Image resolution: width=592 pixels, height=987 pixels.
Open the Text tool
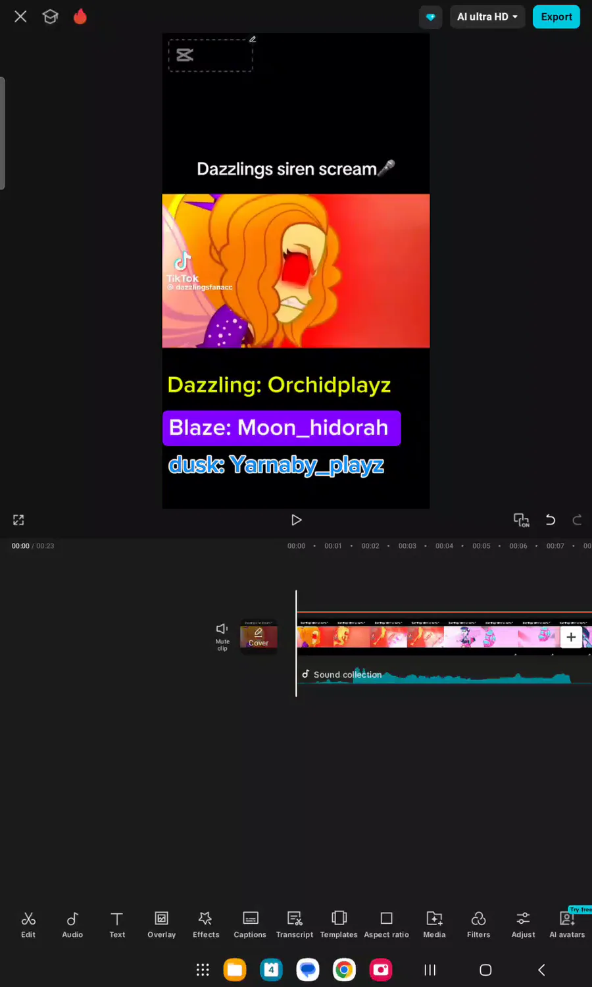pyautogui.click(x=117, y=924)
